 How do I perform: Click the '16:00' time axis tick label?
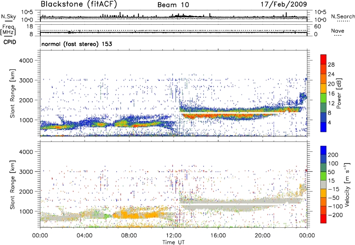coord(218,236)
